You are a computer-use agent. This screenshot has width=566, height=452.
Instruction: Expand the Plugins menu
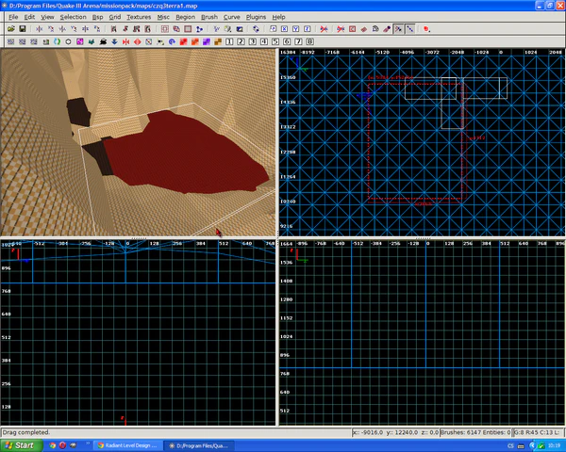click(257, 17)
